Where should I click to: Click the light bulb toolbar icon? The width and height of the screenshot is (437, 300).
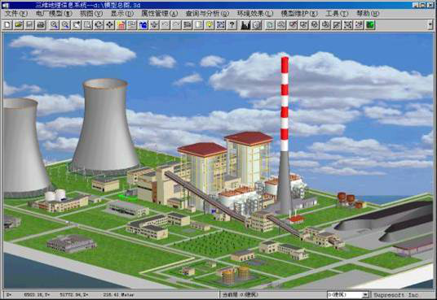tap(210, 25)
